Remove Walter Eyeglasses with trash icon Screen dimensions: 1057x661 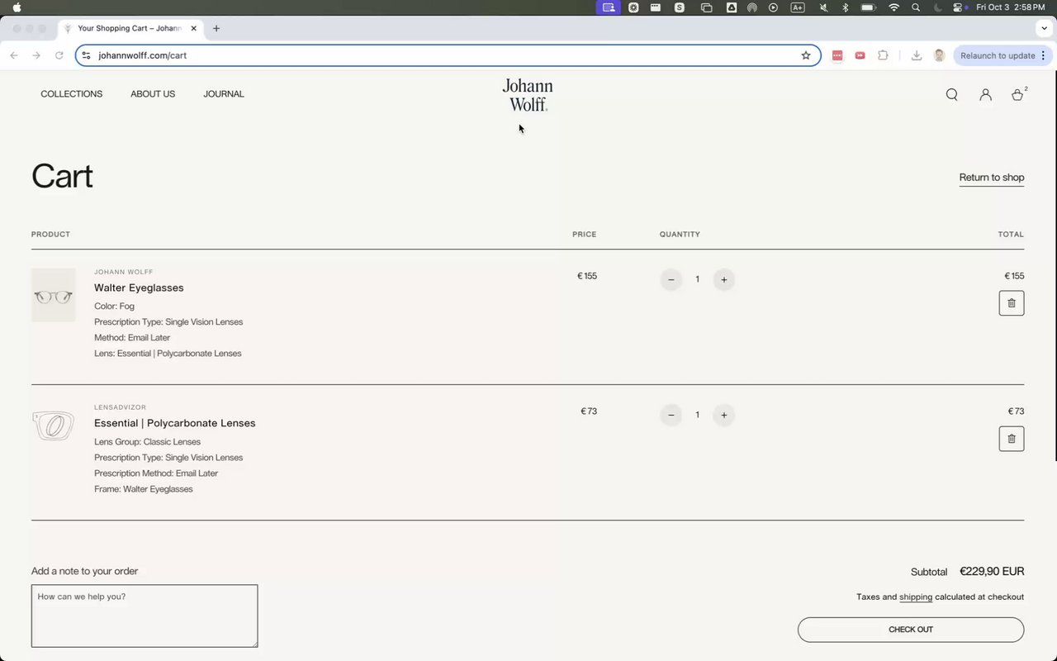click(1012, 303)
